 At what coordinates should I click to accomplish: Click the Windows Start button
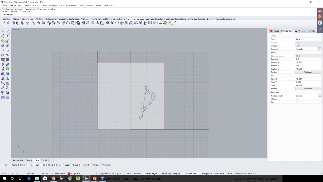click(x=4, y=179)
